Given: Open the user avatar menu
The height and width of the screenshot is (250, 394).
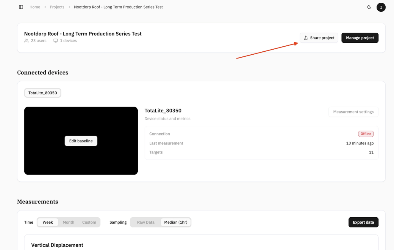Looking at the screenshot, I should pyautogui.click(x=381, y=7).
